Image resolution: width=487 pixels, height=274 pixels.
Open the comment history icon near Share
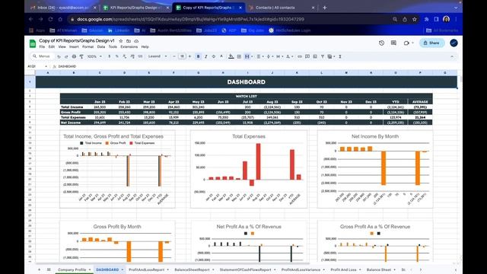[393, 43]
